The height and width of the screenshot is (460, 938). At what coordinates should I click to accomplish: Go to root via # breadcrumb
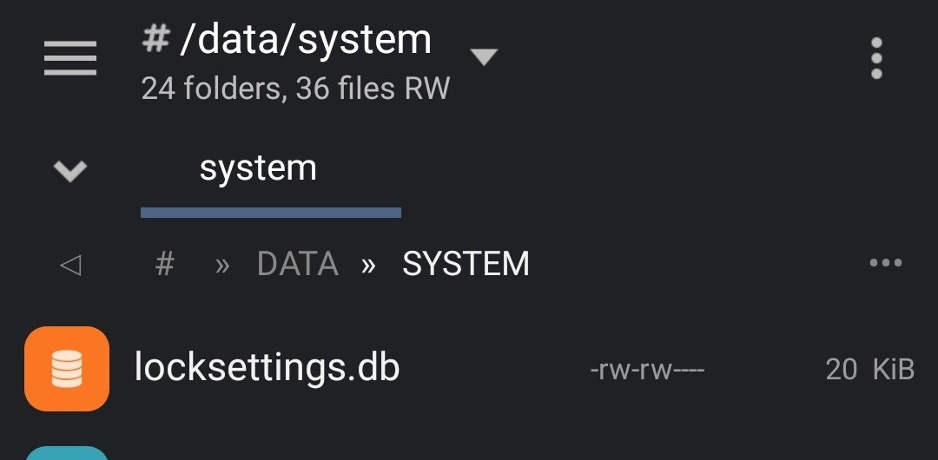point(164,264)
